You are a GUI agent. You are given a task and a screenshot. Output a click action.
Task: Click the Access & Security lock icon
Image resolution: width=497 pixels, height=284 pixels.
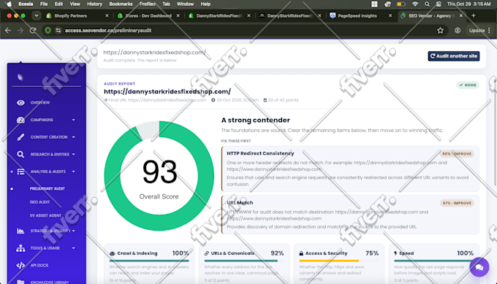tap(301, 253)
